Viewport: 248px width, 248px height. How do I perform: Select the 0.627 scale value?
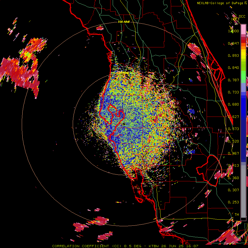click(233, 117)
